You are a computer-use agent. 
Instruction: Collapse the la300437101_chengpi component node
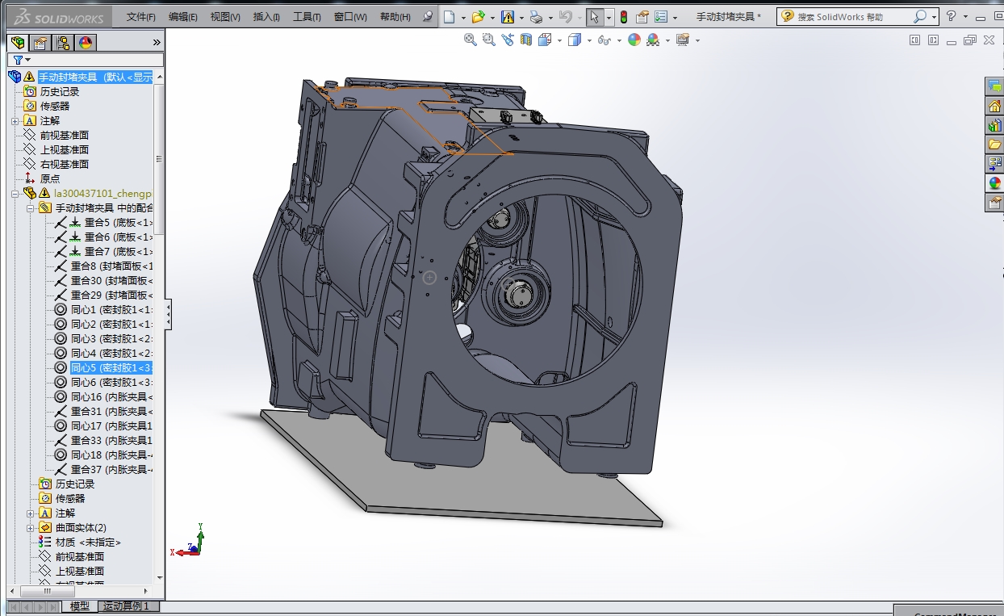click(15, 194)
